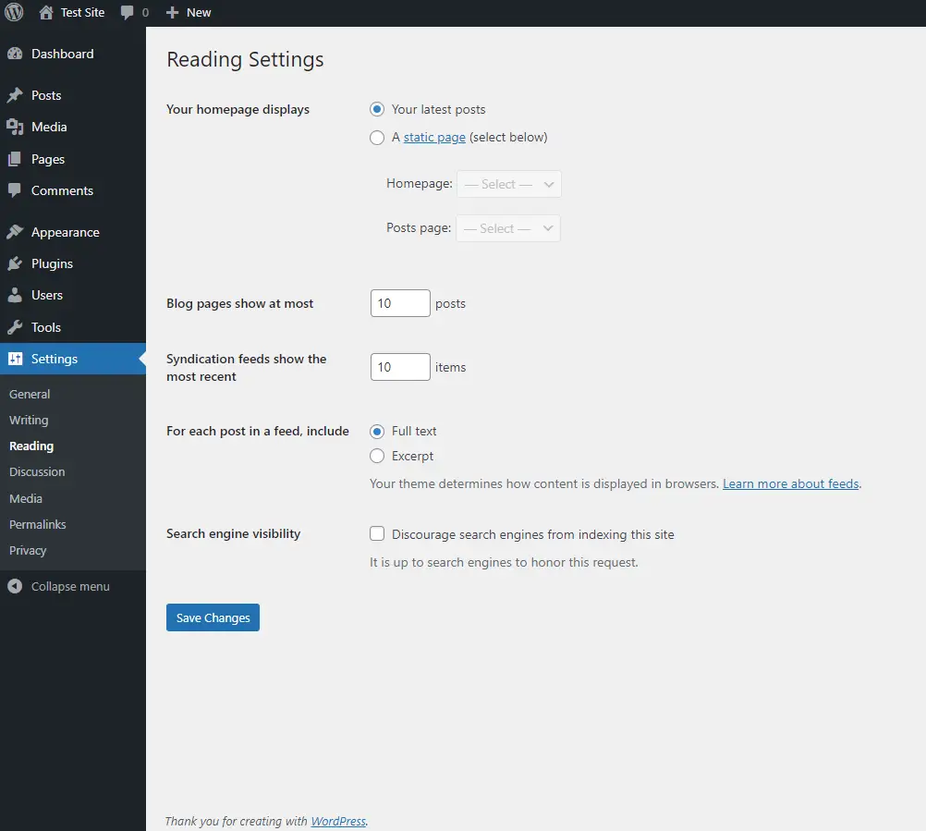926x831 pixels.
Task: Click the home icon beside Test Site
Action: [46, 12]
